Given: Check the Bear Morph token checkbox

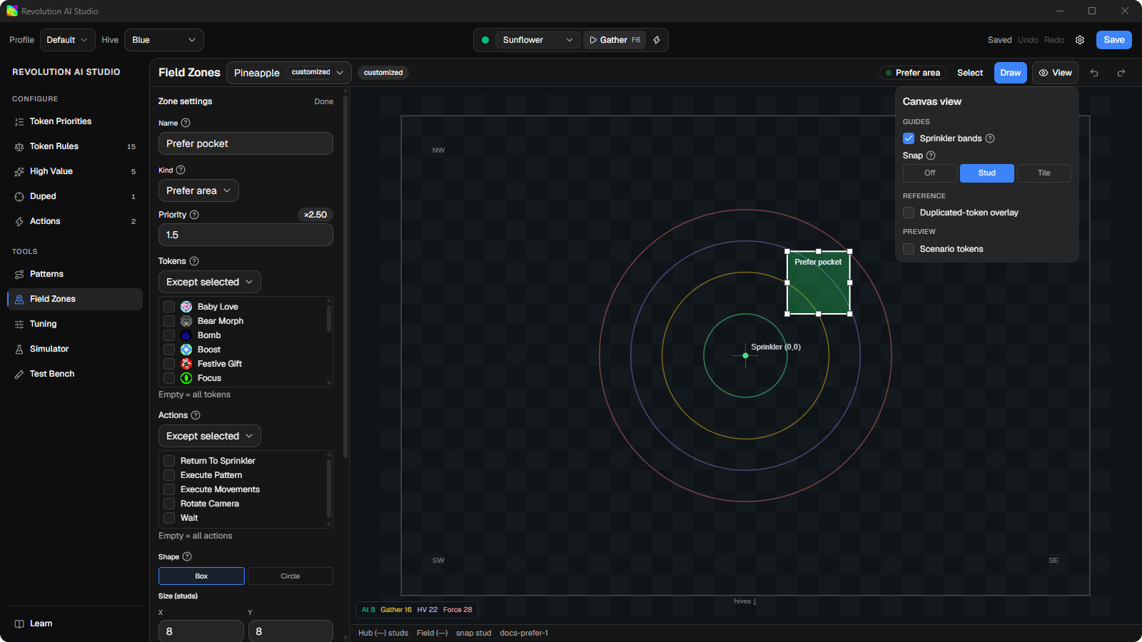Looking at the screenshot, I should (x=169, y=321).
